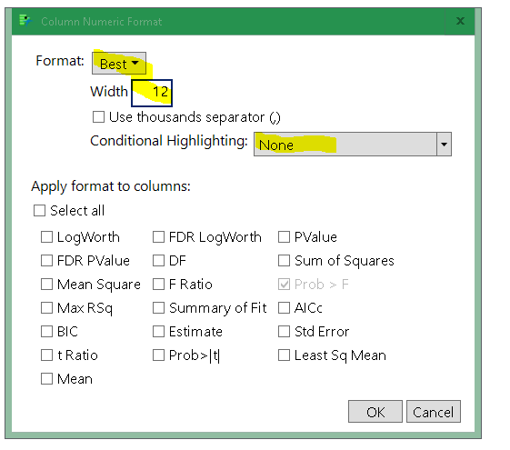Tick the FDR LogWorth checkbox
The image size is (510, 450).
(159, 236)
